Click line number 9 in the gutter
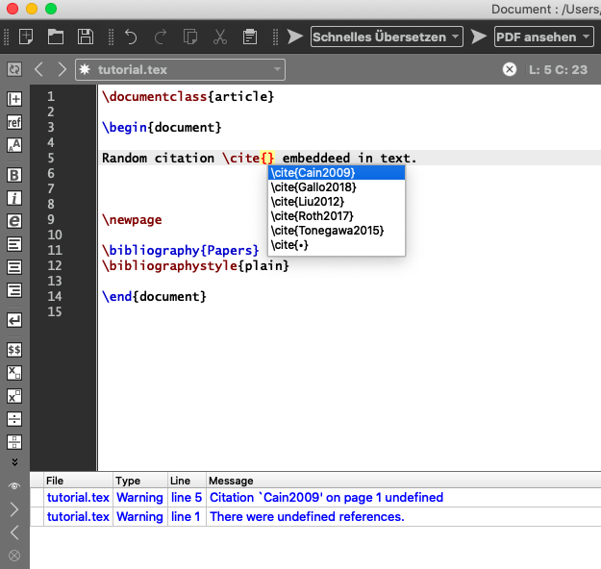 click(51, 219)
